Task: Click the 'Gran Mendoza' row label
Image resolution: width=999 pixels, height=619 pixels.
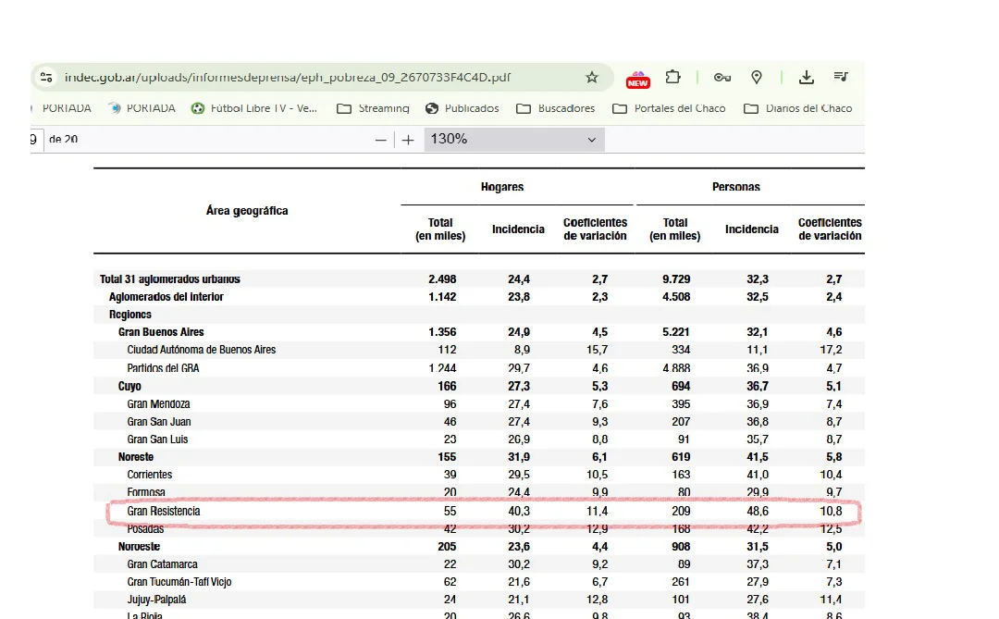Action: pyautogui.click(x=158, y=404)
